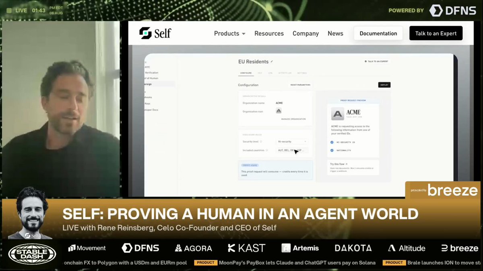Click the DFNS logo in sponsor bar
Image resolution: width=483 pixels, height=271 pixels.
[x=140, y=248]
